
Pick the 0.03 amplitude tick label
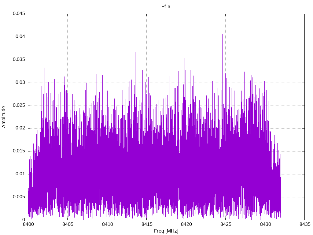click(20, 82)
